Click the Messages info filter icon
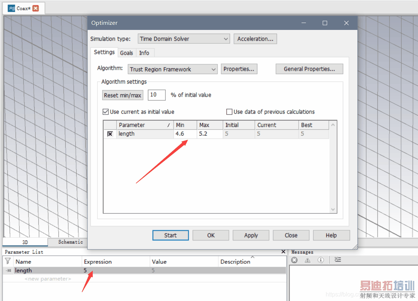Viewport: 418px width, 301px height. 321,260
